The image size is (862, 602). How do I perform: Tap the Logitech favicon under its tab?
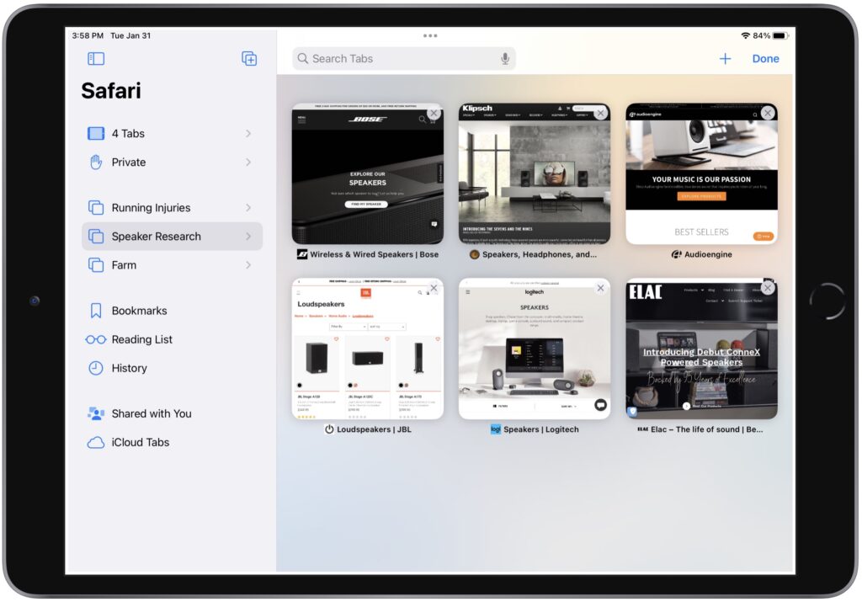(495, 429)
